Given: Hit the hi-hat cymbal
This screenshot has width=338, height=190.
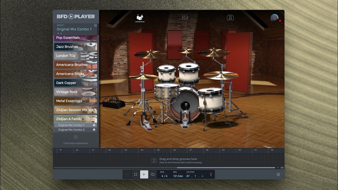Looking at the screenshot, I should coord(143,77).
